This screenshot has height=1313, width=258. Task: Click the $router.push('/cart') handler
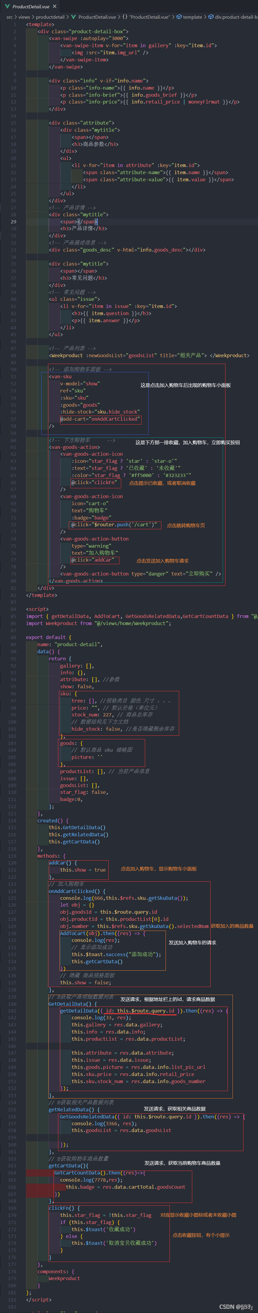(126, 524)
